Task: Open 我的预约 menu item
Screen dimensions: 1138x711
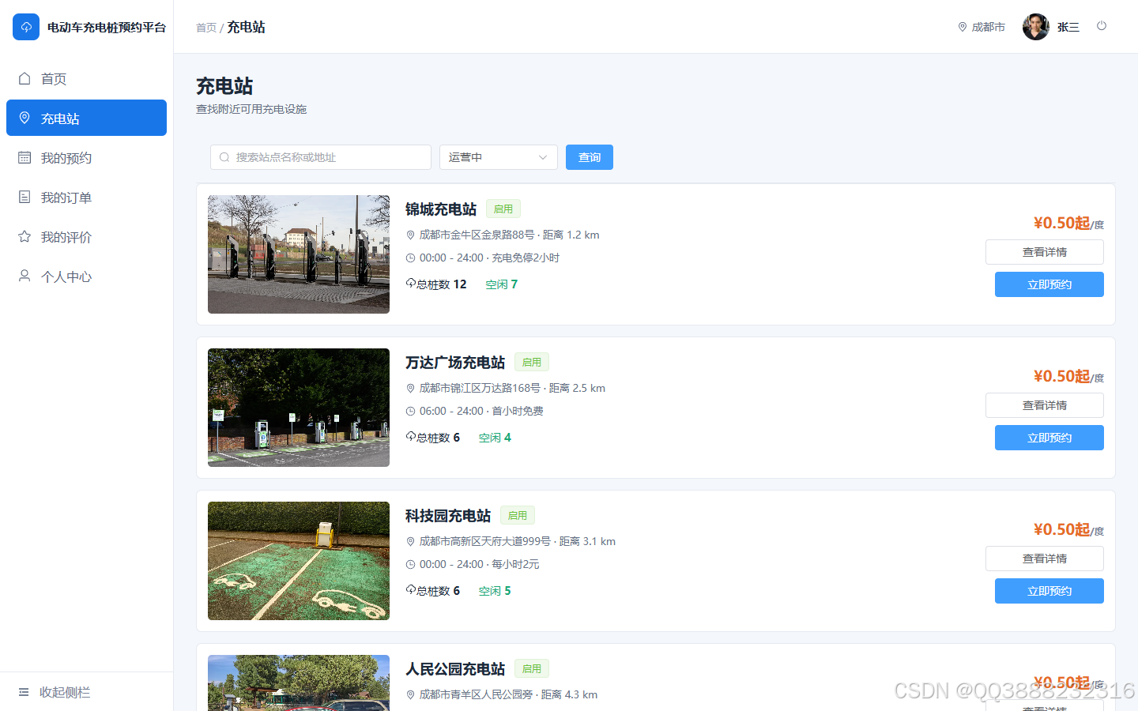Action: point(86,157)
